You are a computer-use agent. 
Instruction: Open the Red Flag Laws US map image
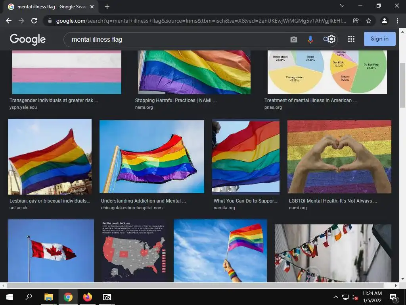point(134,251)
